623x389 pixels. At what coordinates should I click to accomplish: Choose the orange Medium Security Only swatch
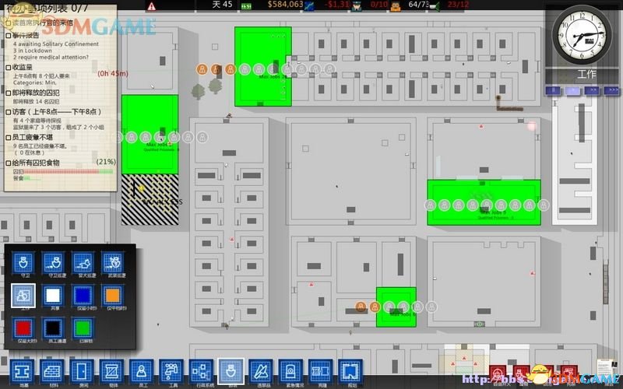112,296
